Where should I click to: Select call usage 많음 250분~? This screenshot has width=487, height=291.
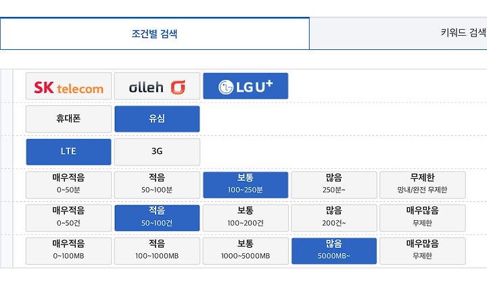click(x=334, y=185)
